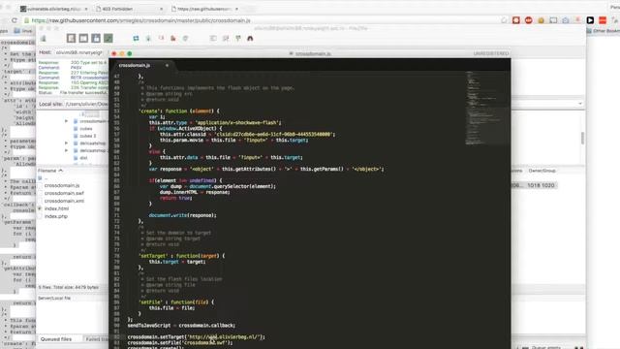
Task: Reconnect to the last used server
Action: click(185, 39)
